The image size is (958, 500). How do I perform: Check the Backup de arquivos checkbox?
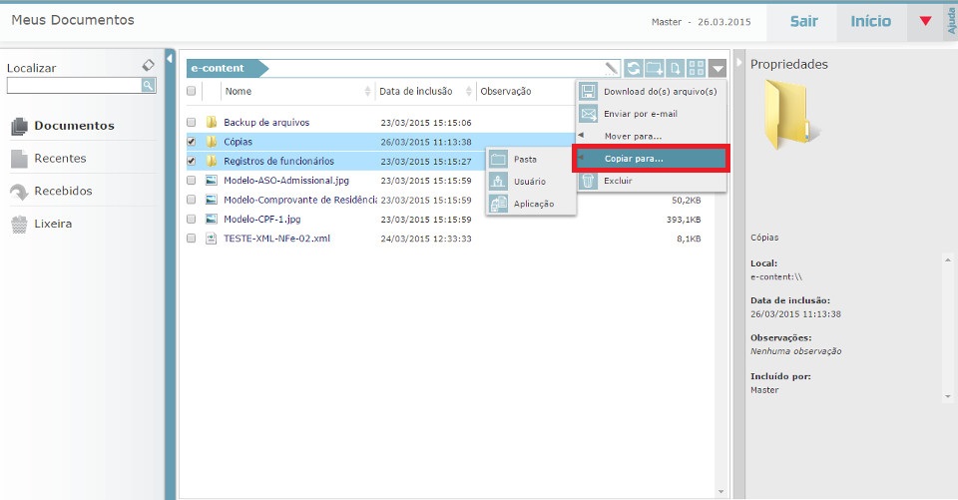192,123
